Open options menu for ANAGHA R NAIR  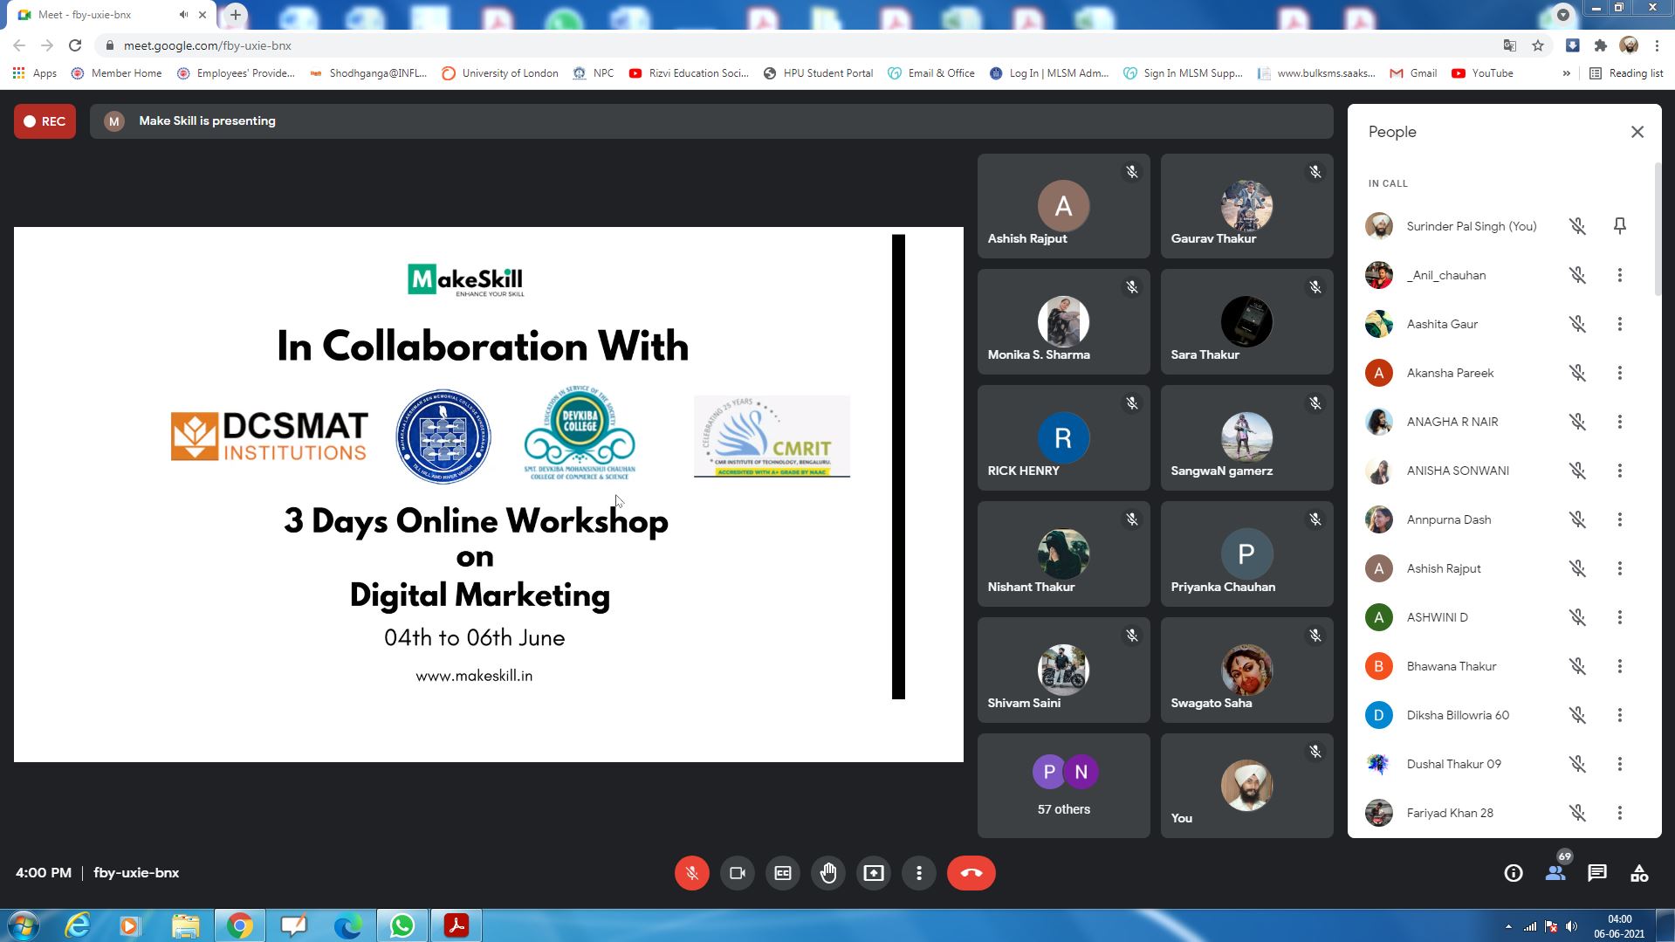pos(1619,422)
